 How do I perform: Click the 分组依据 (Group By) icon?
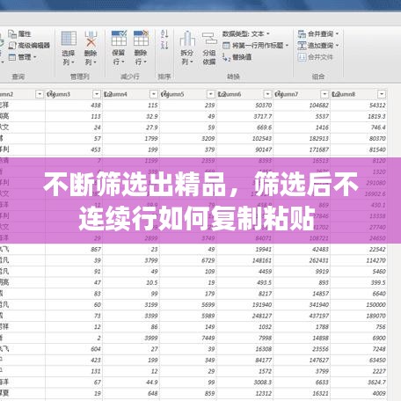point(209,48)
